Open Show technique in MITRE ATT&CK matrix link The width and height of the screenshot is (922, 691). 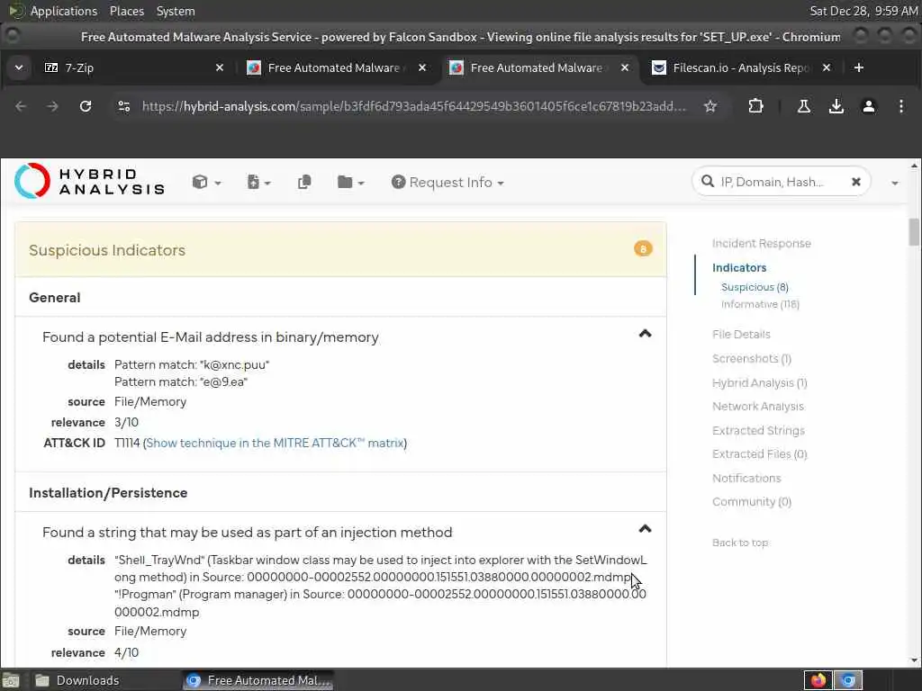point(275,443)
